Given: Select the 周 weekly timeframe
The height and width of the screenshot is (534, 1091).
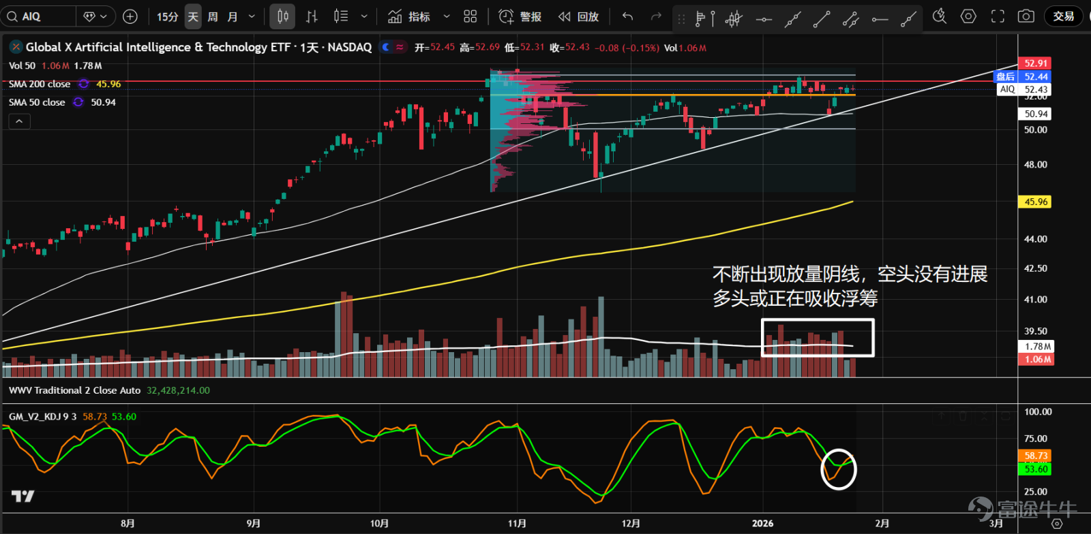Looking at the screenshot, I should pyautogui.click(x=213, y=16).
